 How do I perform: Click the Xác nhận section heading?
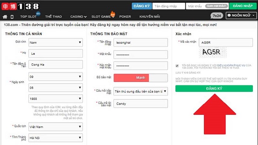pos(183,34)
